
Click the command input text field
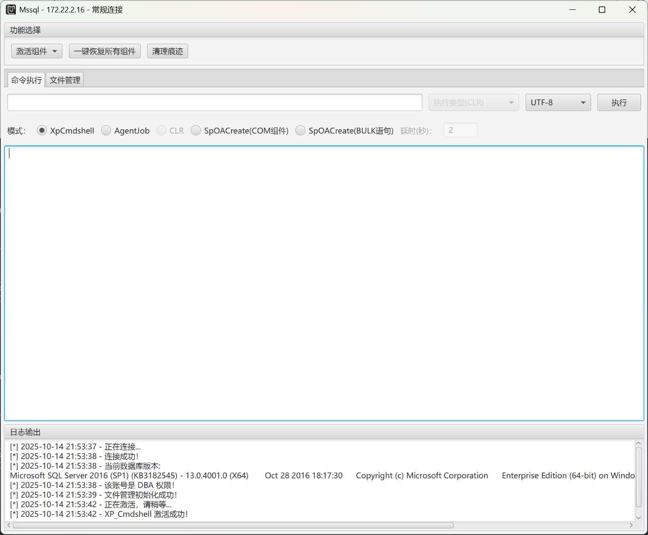215,103
